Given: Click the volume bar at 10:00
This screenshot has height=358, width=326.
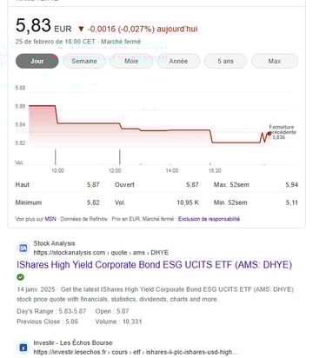Looking at the screenshot, I should click(x=56, y=157).
